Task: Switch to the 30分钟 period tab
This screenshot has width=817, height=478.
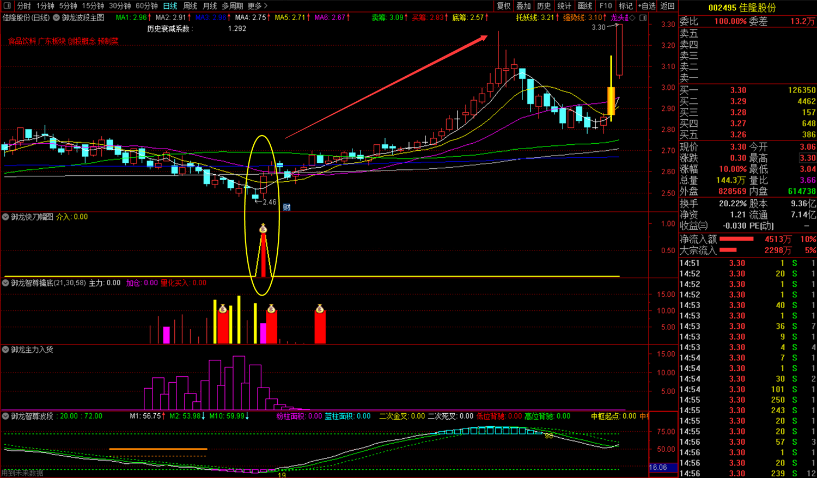Action: 120,6
